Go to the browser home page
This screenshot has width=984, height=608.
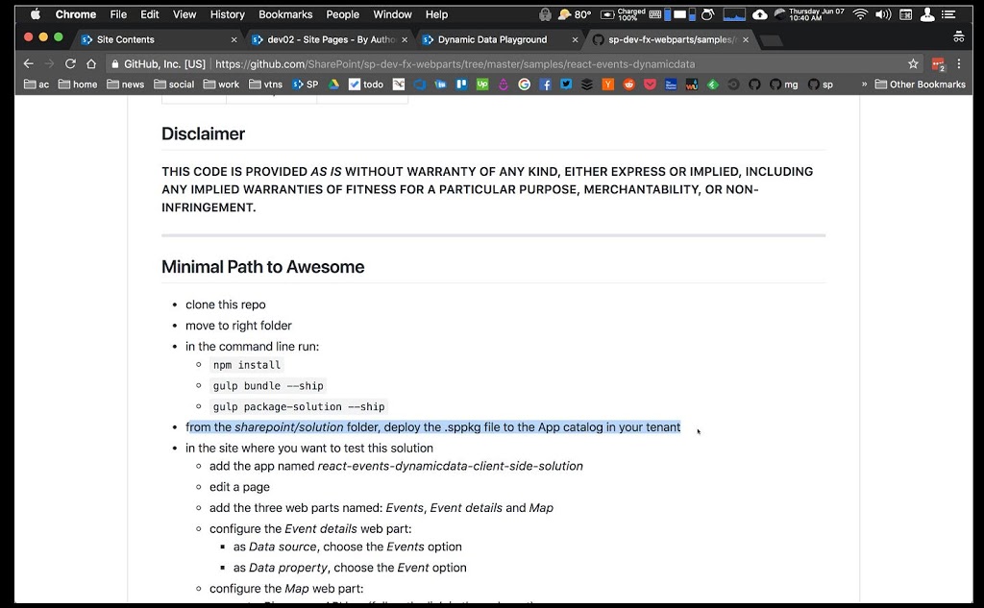point(91,63)
